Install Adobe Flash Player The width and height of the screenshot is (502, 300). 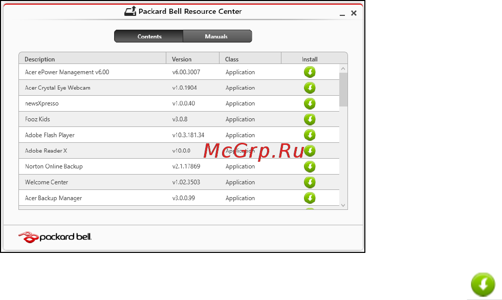[310, 135]
